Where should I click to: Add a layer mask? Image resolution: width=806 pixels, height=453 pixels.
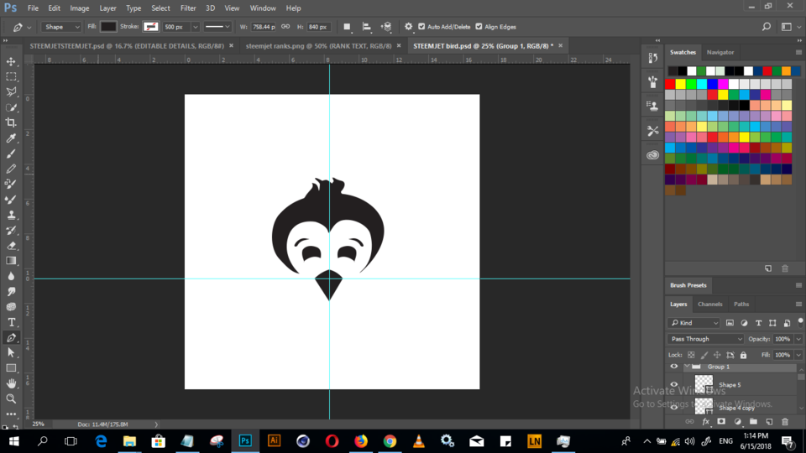721,422
